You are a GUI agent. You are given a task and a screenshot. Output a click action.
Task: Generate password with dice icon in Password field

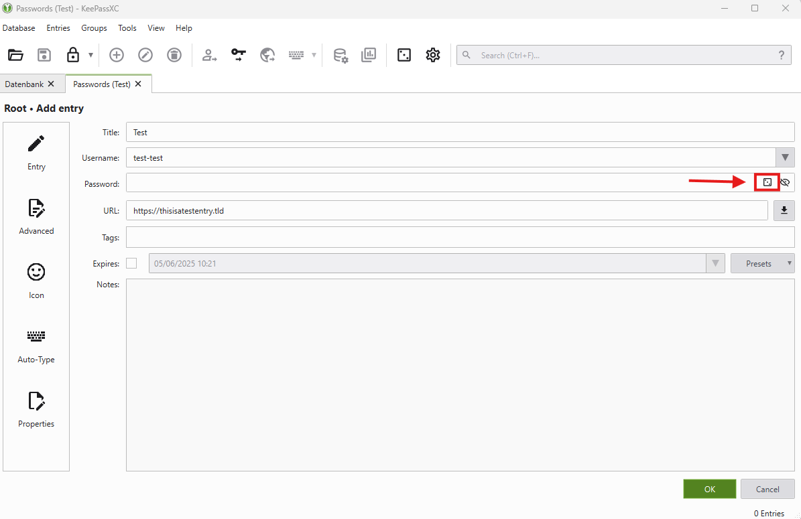[767, 182]
